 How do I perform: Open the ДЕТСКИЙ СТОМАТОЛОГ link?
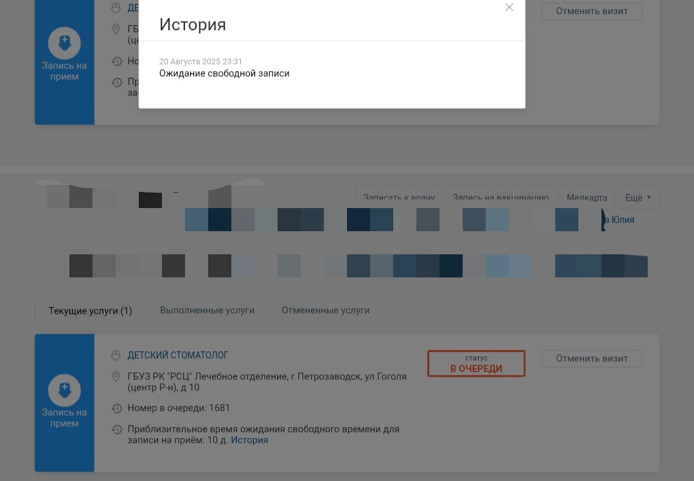[x=178, y=355]
